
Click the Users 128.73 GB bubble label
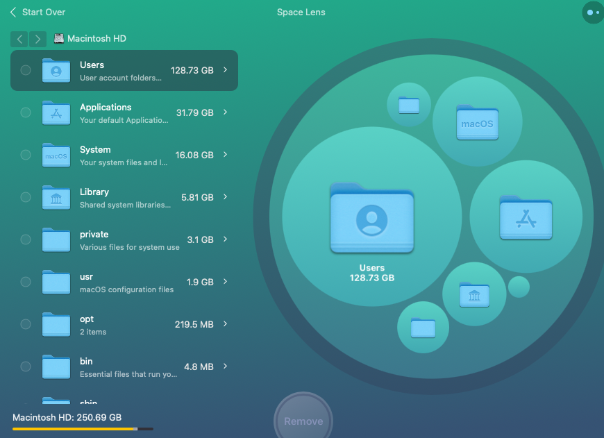[x=372, y=273]
